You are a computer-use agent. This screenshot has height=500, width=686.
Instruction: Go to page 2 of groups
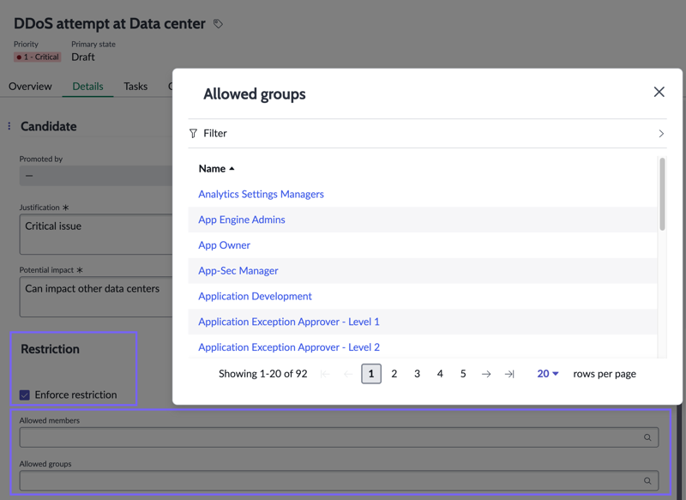pyautogui.click(x=394, y=374)
